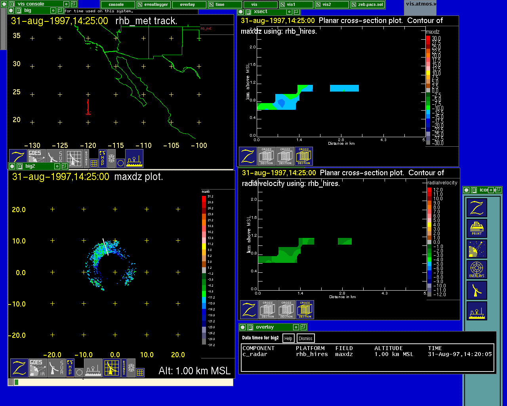The width and height of the screenshot is (507, 406).
Task: Toggle the eventlogger X checkbox
Action: [140, 5]
